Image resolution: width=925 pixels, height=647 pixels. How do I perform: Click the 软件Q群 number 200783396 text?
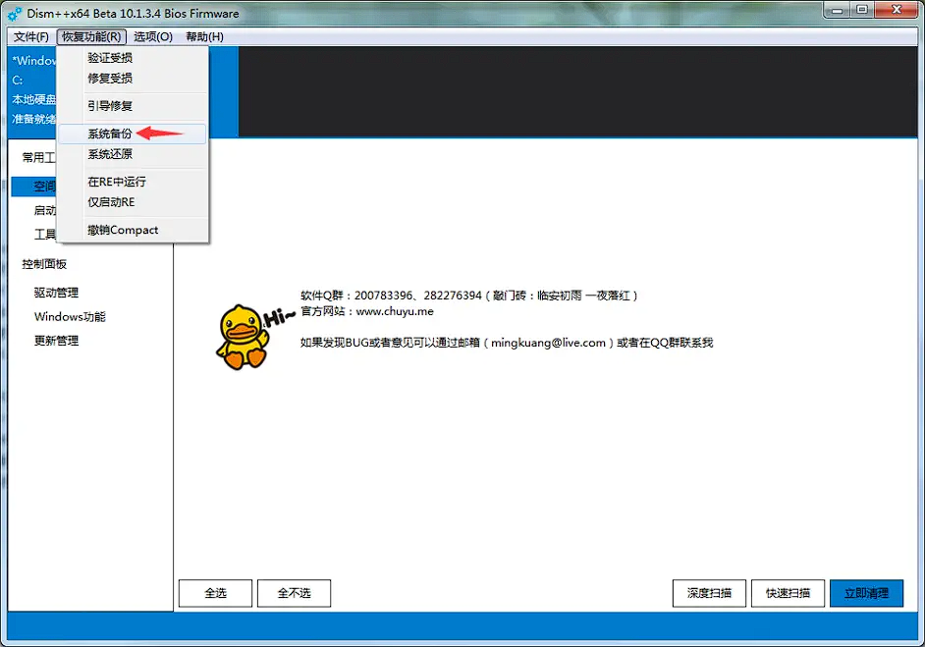pos(383,296)
